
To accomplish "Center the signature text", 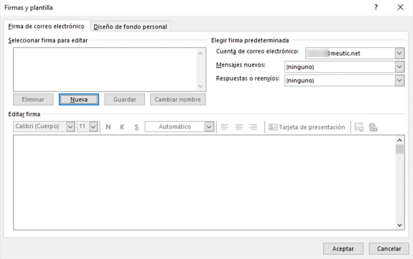I will point(239,127).
